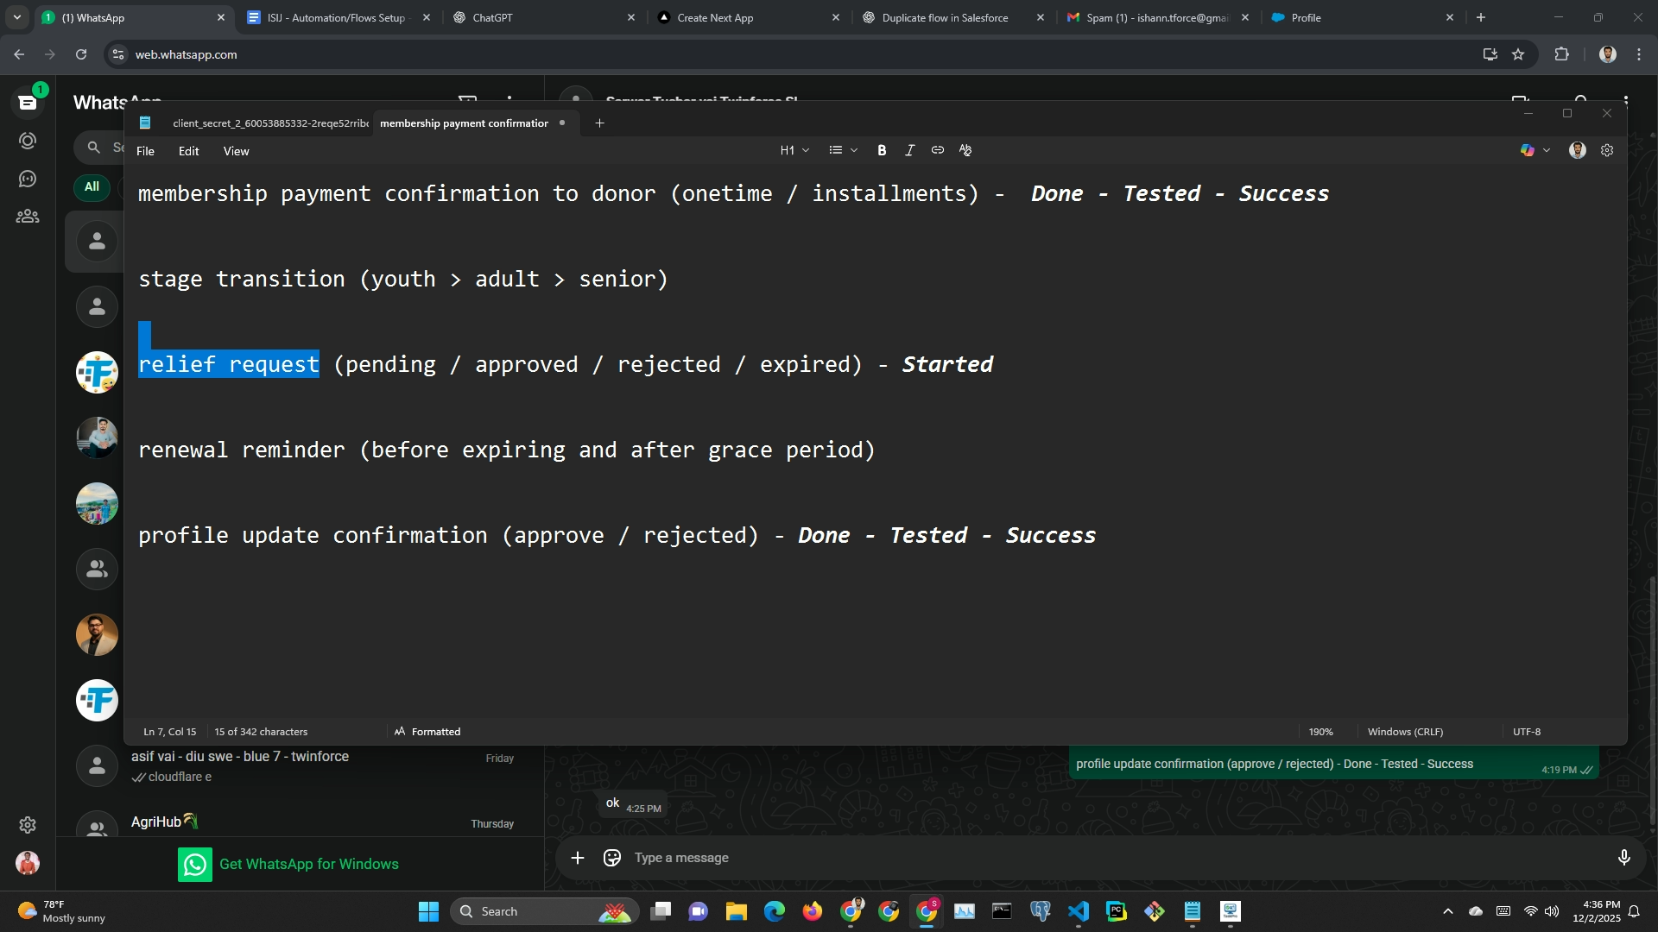Image resolution: width=1658 pixels, height=932 pixels.
Task: Open Notepad settings gear
Action: [1607, 150]
